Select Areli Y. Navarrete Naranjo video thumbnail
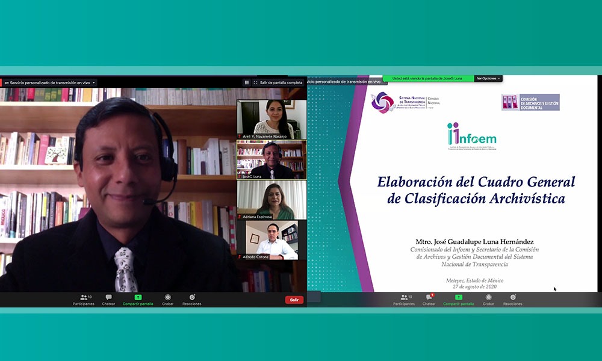 pos(272,119)
